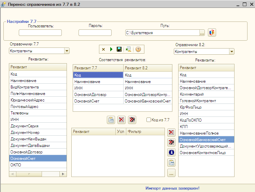Maximize the transfer window

click(244, 4)
